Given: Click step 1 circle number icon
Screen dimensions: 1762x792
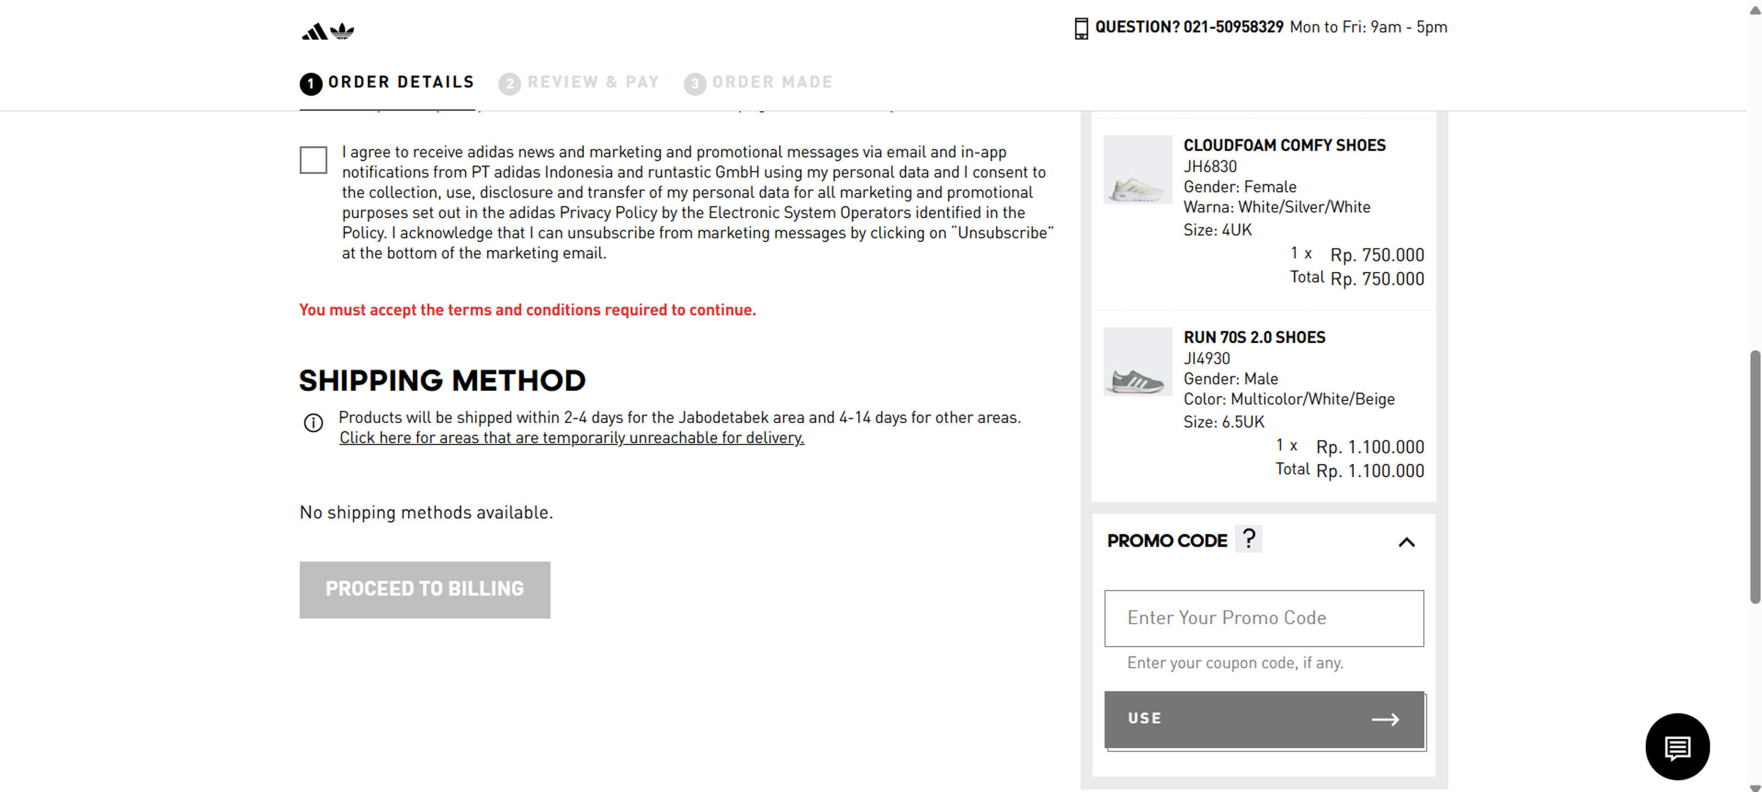Looking at the screenshot, I should [x=311, y=84].
